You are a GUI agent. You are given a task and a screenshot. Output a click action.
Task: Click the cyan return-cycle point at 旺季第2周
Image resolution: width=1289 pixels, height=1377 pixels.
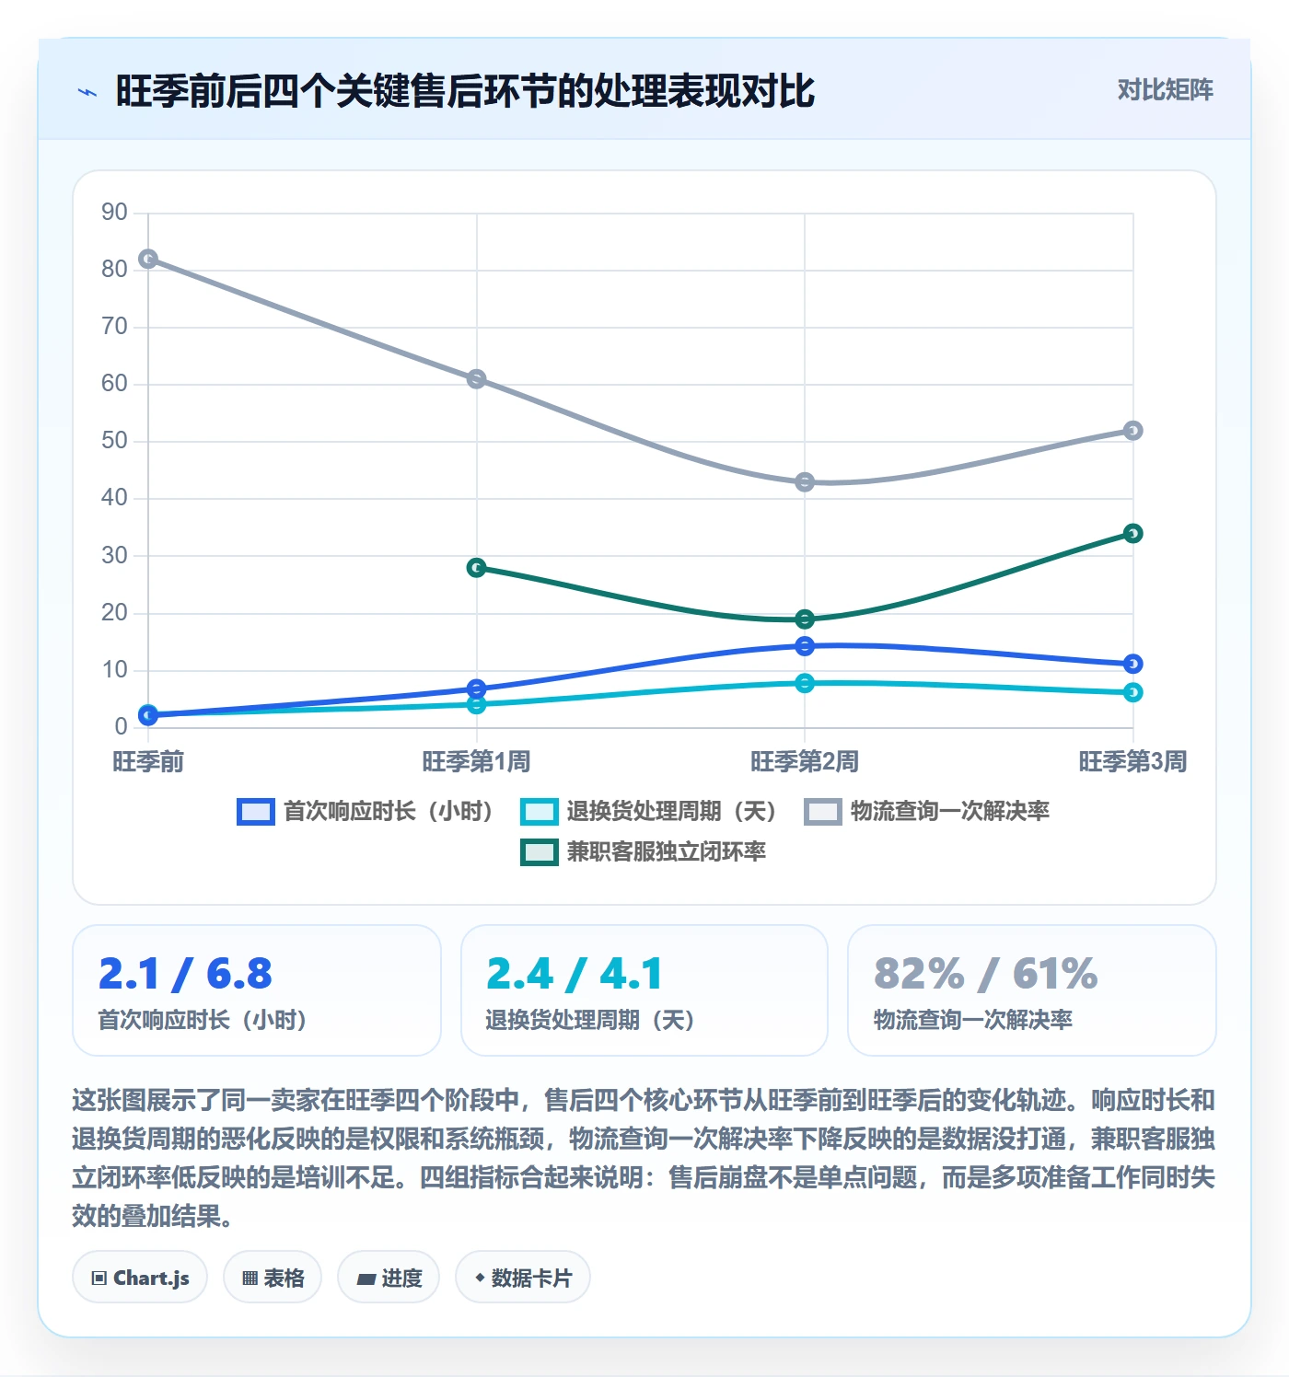click(805, 683)
